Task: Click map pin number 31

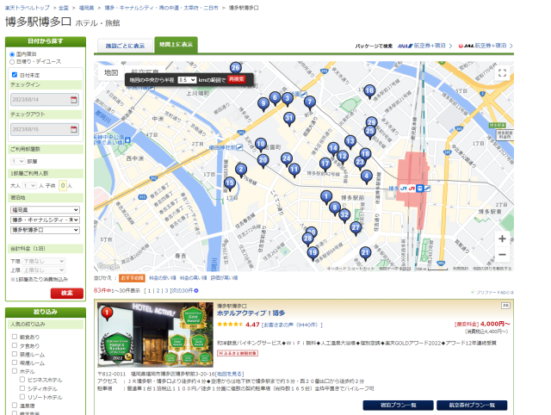Action: (289, 118)
